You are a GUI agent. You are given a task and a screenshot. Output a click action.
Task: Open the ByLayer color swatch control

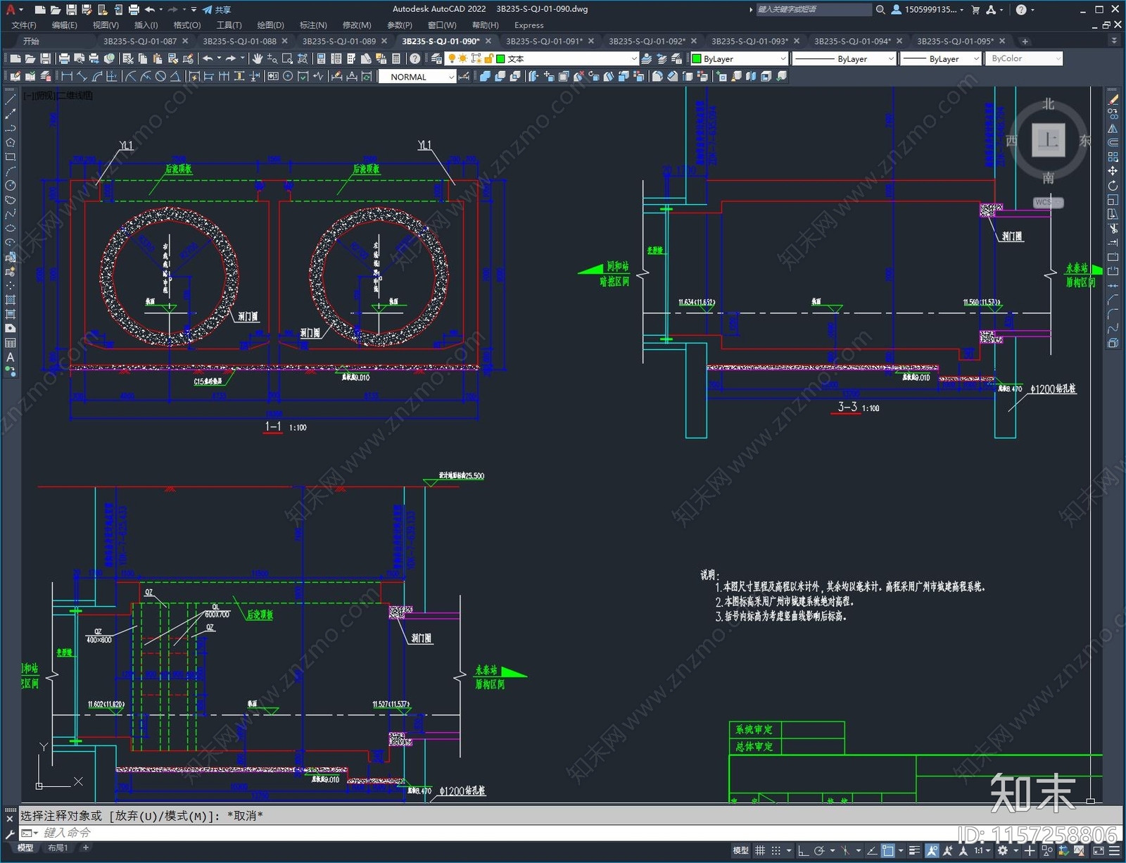[738, 59]
